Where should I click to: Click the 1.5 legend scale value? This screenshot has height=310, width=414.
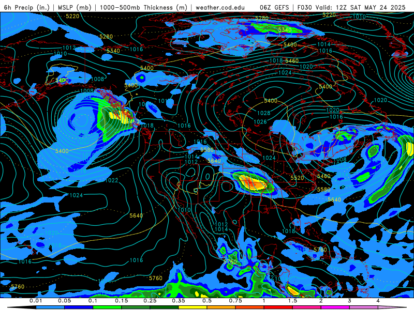pyautogui.click(x=292, y=301)
